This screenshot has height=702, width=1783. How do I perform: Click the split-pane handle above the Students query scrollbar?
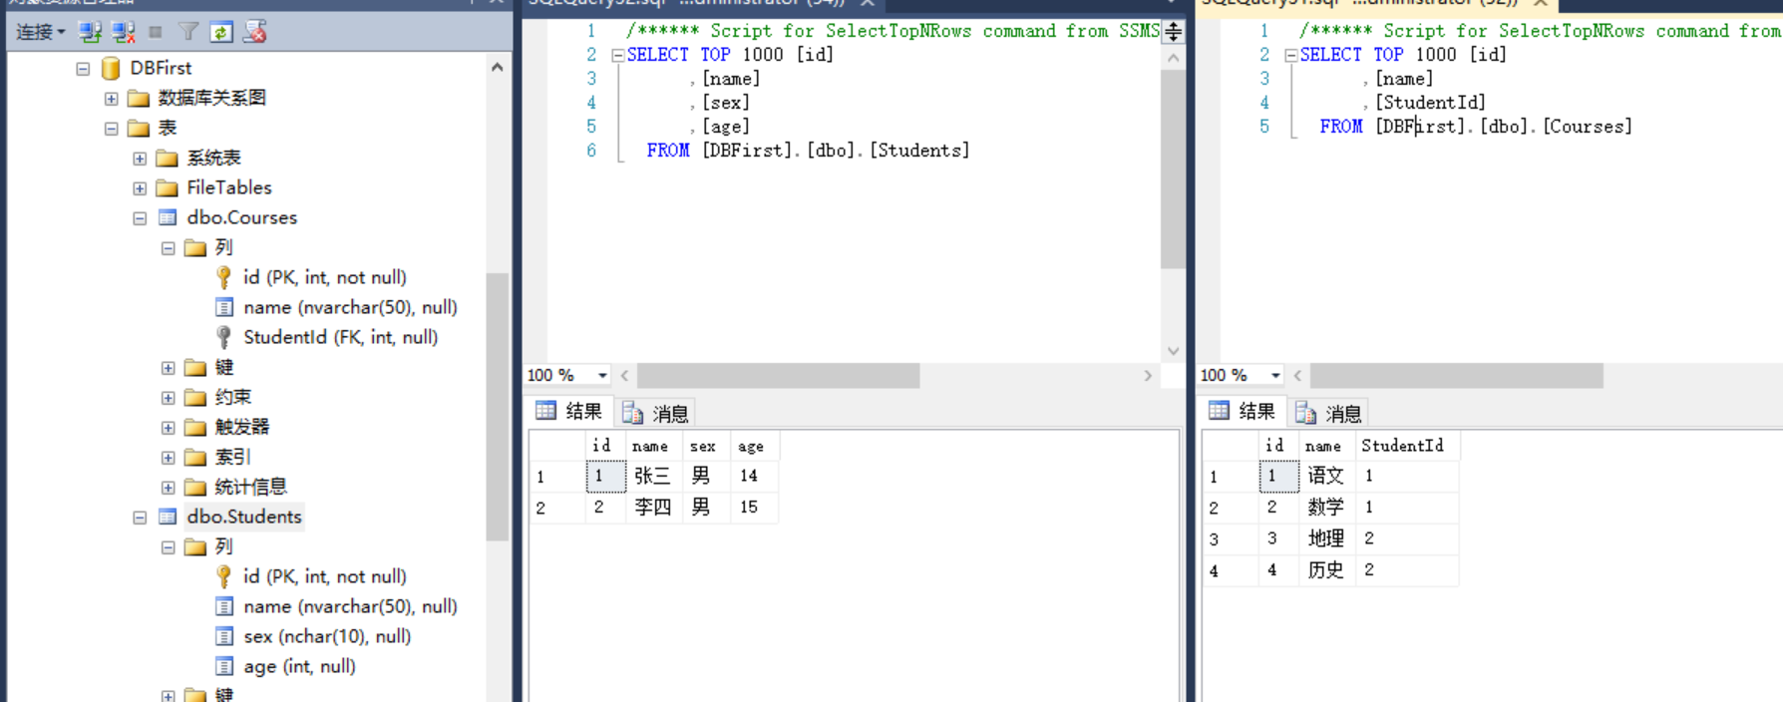coord(1173,32)
